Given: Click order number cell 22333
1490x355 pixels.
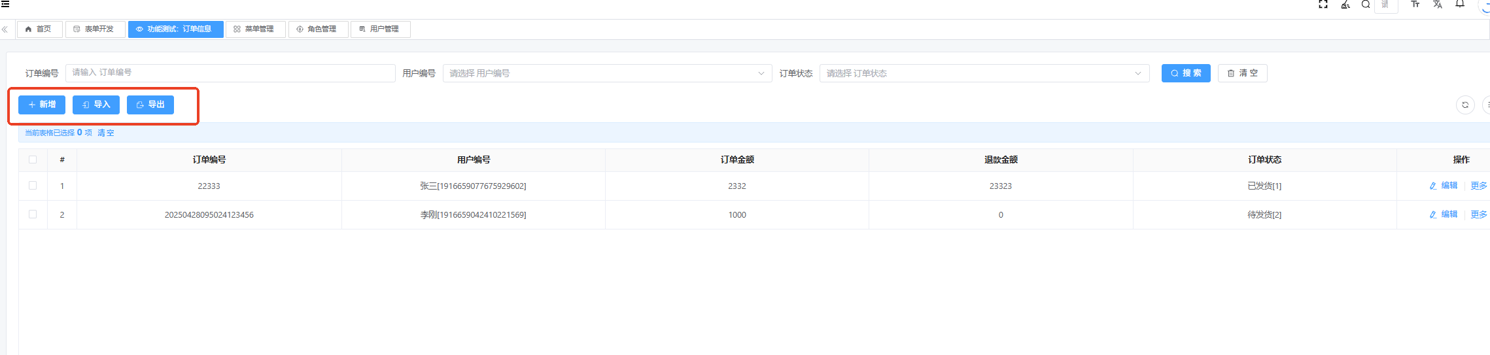Looking at the screenshot, I should (209, 186).
